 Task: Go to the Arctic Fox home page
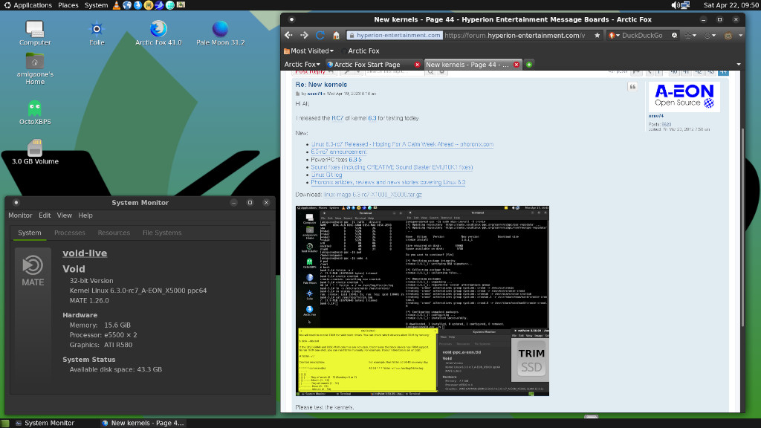[336, 36]
